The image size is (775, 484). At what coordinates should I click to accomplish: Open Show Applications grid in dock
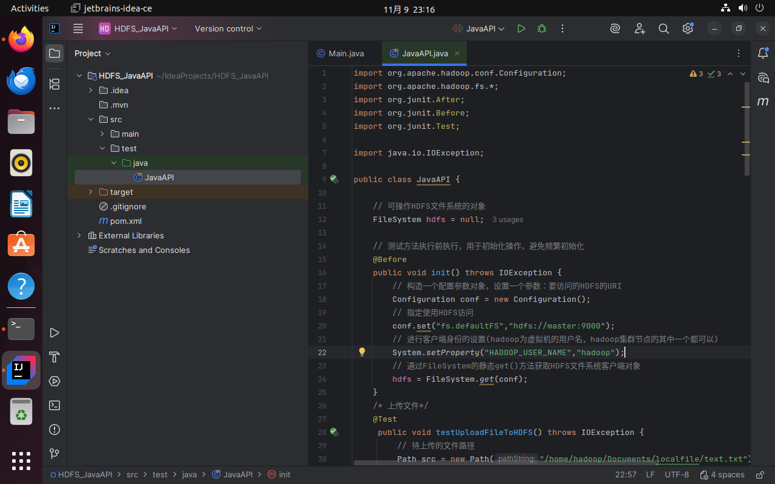click(21, 460)
